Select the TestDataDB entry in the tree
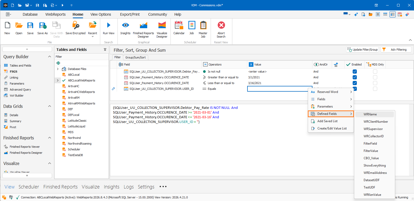This screenshot has width=414, height=201. [75, 155]
